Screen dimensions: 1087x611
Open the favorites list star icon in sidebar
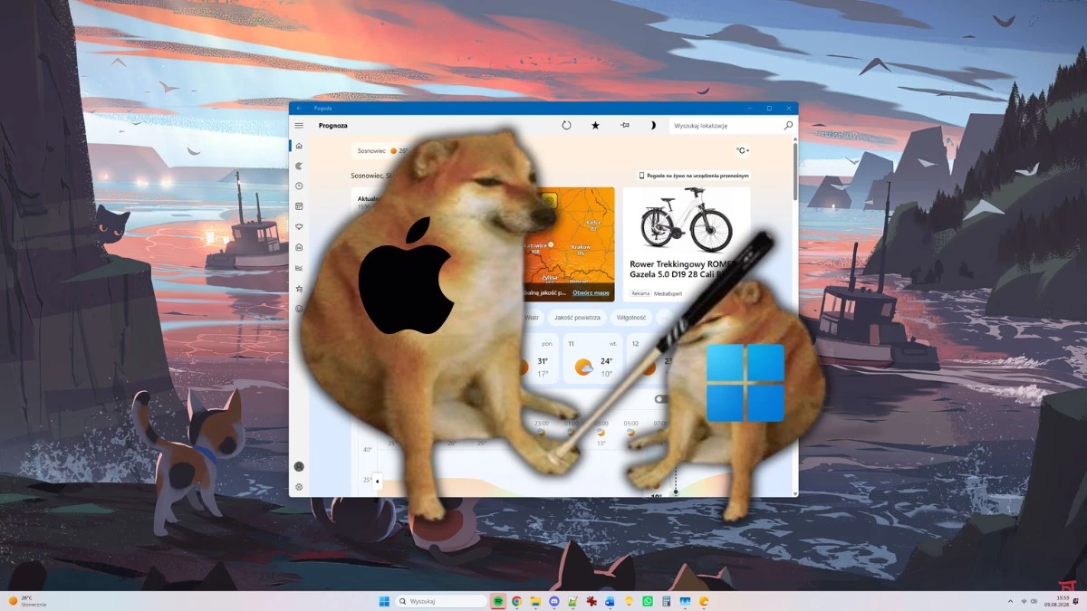(x=299, y=289)
